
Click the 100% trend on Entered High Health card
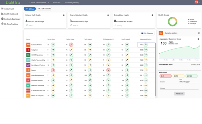pyautogui.click(x=29, y=25)
